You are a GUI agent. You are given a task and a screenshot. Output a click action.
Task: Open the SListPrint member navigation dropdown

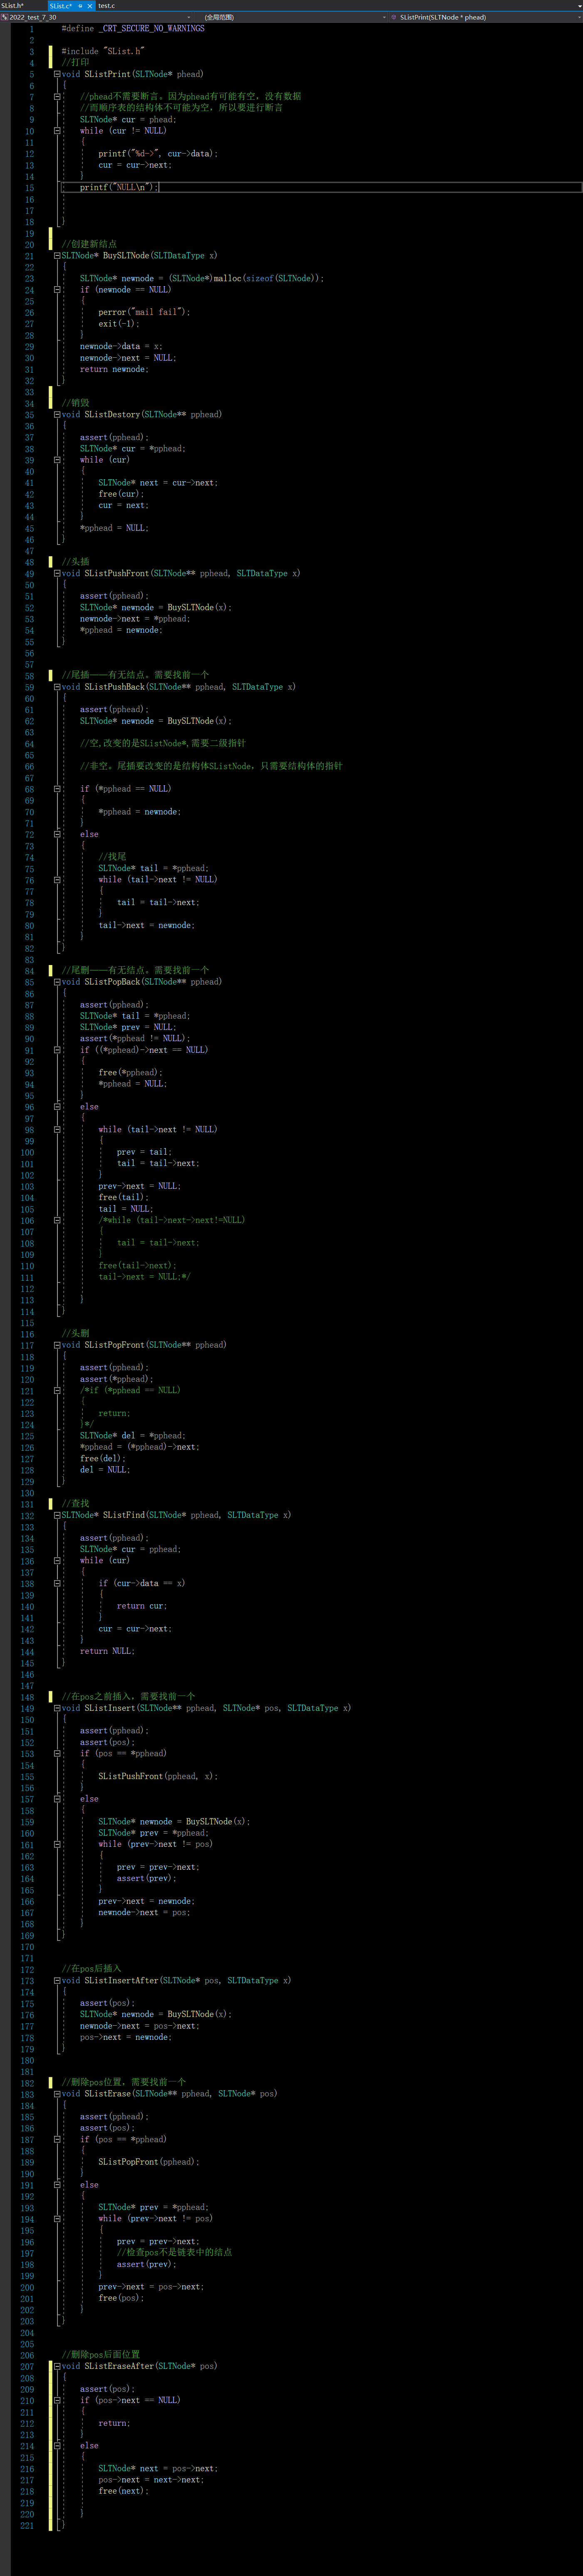coord(485,17)
